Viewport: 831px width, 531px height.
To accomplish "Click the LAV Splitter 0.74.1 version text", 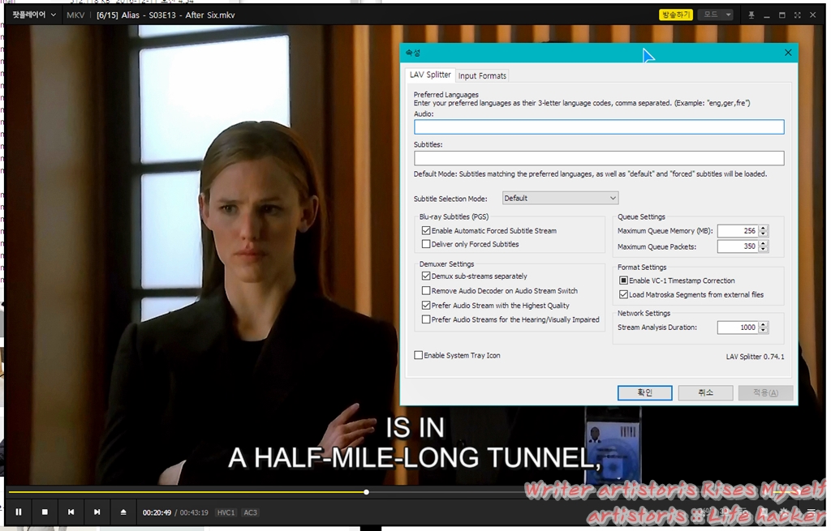I will tap(755, 357).
